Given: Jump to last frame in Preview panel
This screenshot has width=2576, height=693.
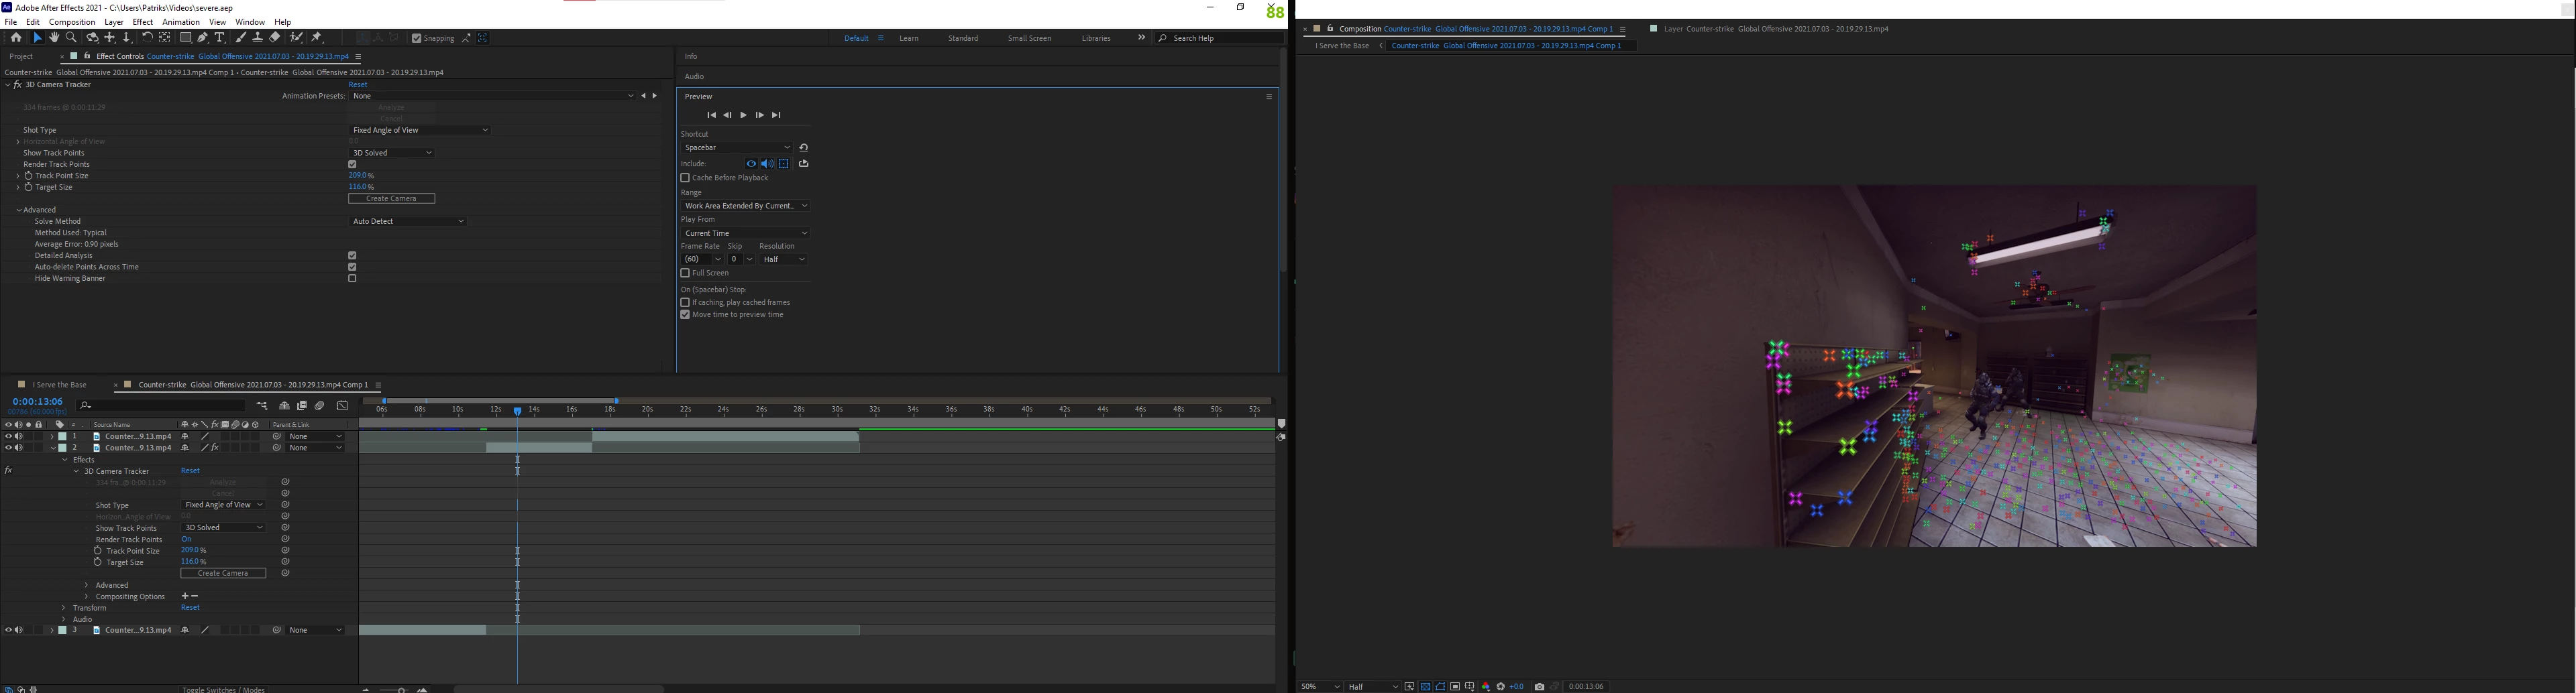Looking at the screenshot, I should (x=776, y=115).
